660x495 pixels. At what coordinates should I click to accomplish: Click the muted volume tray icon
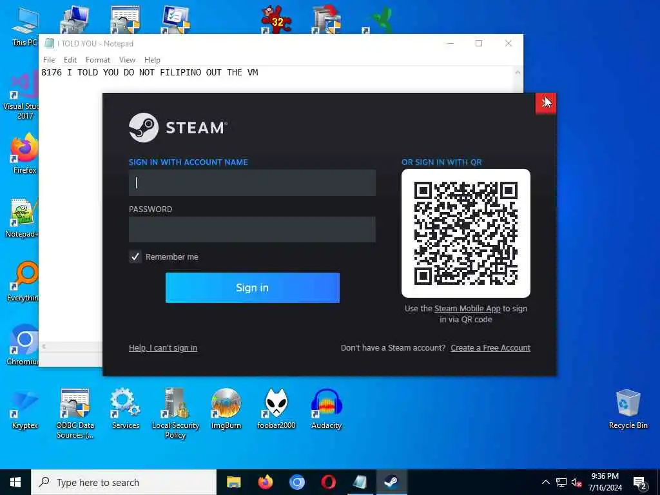tap(577, 482)
